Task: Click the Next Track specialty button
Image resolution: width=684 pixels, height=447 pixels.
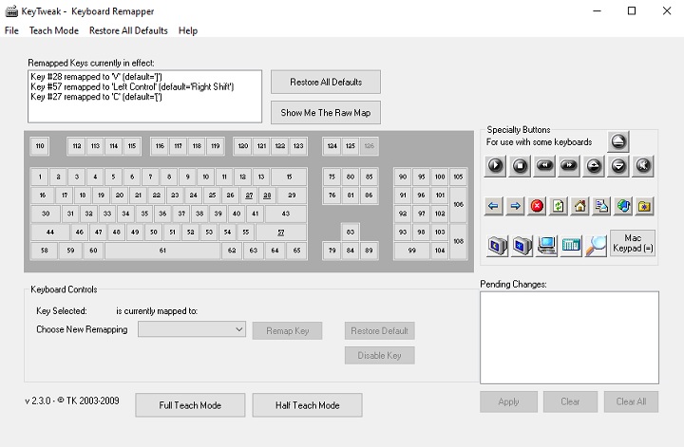Action: 569,166
